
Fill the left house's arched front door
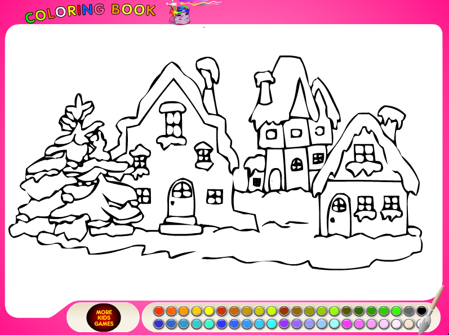(181, 207)
